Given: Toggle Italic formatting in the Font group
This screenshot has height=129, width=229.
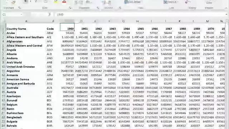Looking at the screenshot, I should [31, 1].
